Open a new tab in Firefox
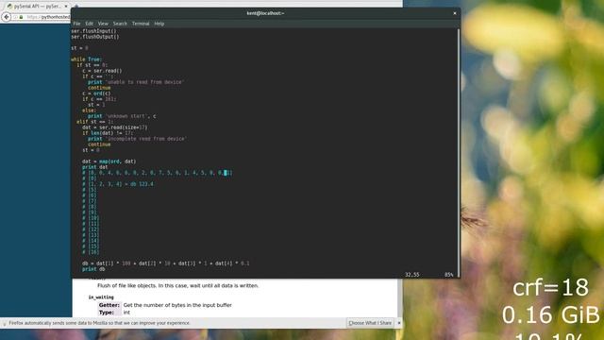This screenshot has width=604, height=340. click(x=75, y=6)
